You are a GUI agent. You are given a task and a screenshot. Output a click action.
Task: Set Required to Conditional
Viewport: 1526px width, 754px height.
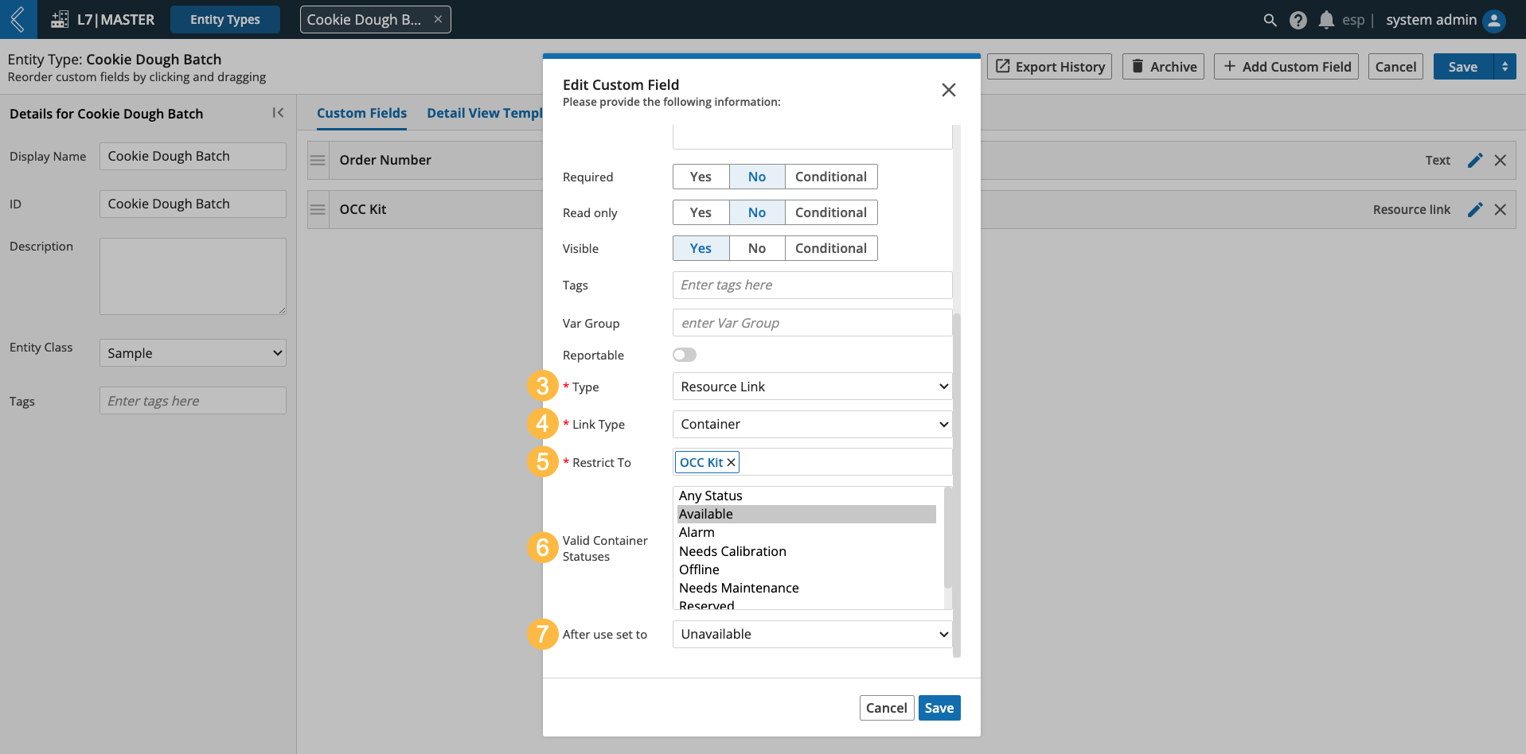(x=831, y=177)
